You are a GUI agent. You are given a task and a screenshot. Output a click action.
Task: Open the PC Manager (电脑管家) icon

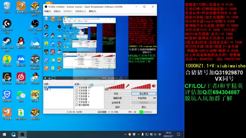pos(7,96)
